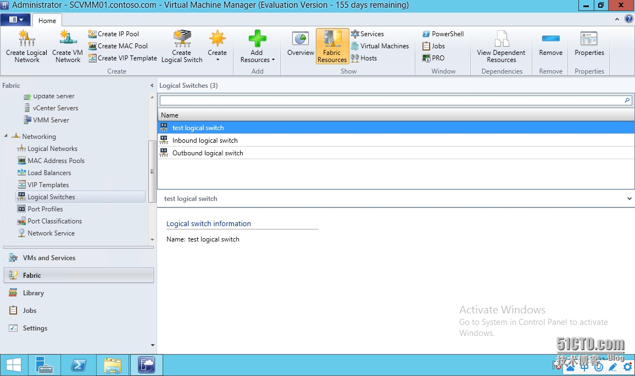Switch to Settings workspace

point(79,328)
